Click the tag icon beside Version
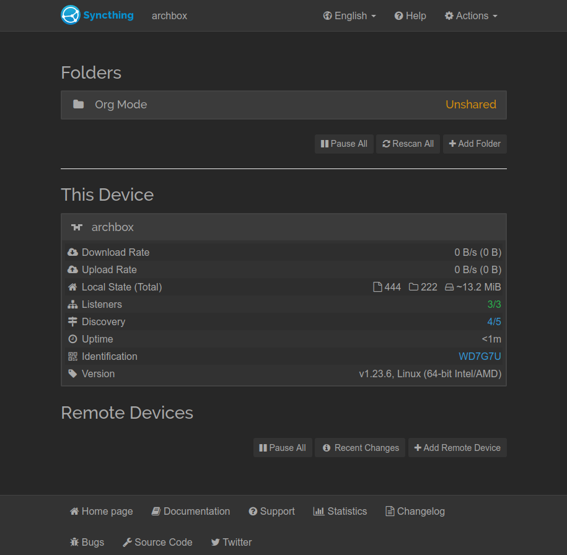This screenshot has height=555, width=567. click(x=73, y=374)
